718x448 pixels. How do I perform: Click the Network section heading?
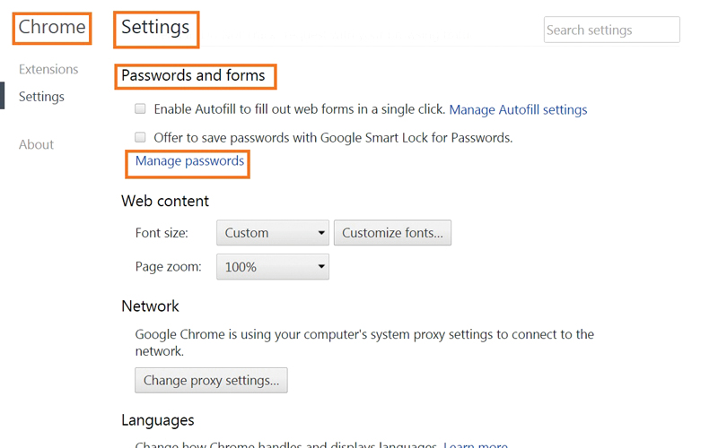coord(150,306)
